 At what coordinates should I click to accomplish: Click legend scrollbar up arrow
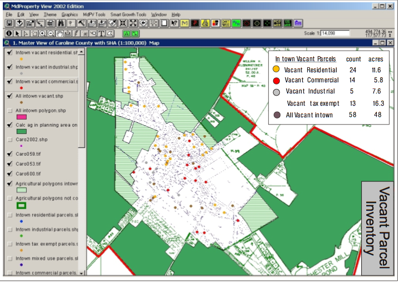81,52
